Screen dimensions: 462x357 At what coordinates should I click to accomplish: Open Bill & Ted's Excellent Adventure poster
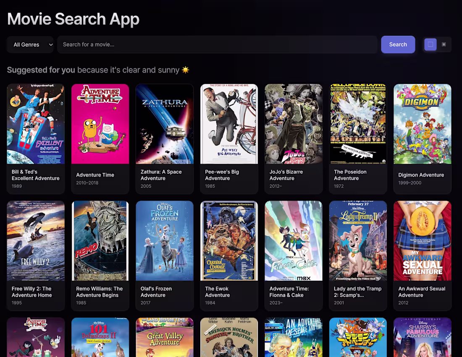(36, 124)
